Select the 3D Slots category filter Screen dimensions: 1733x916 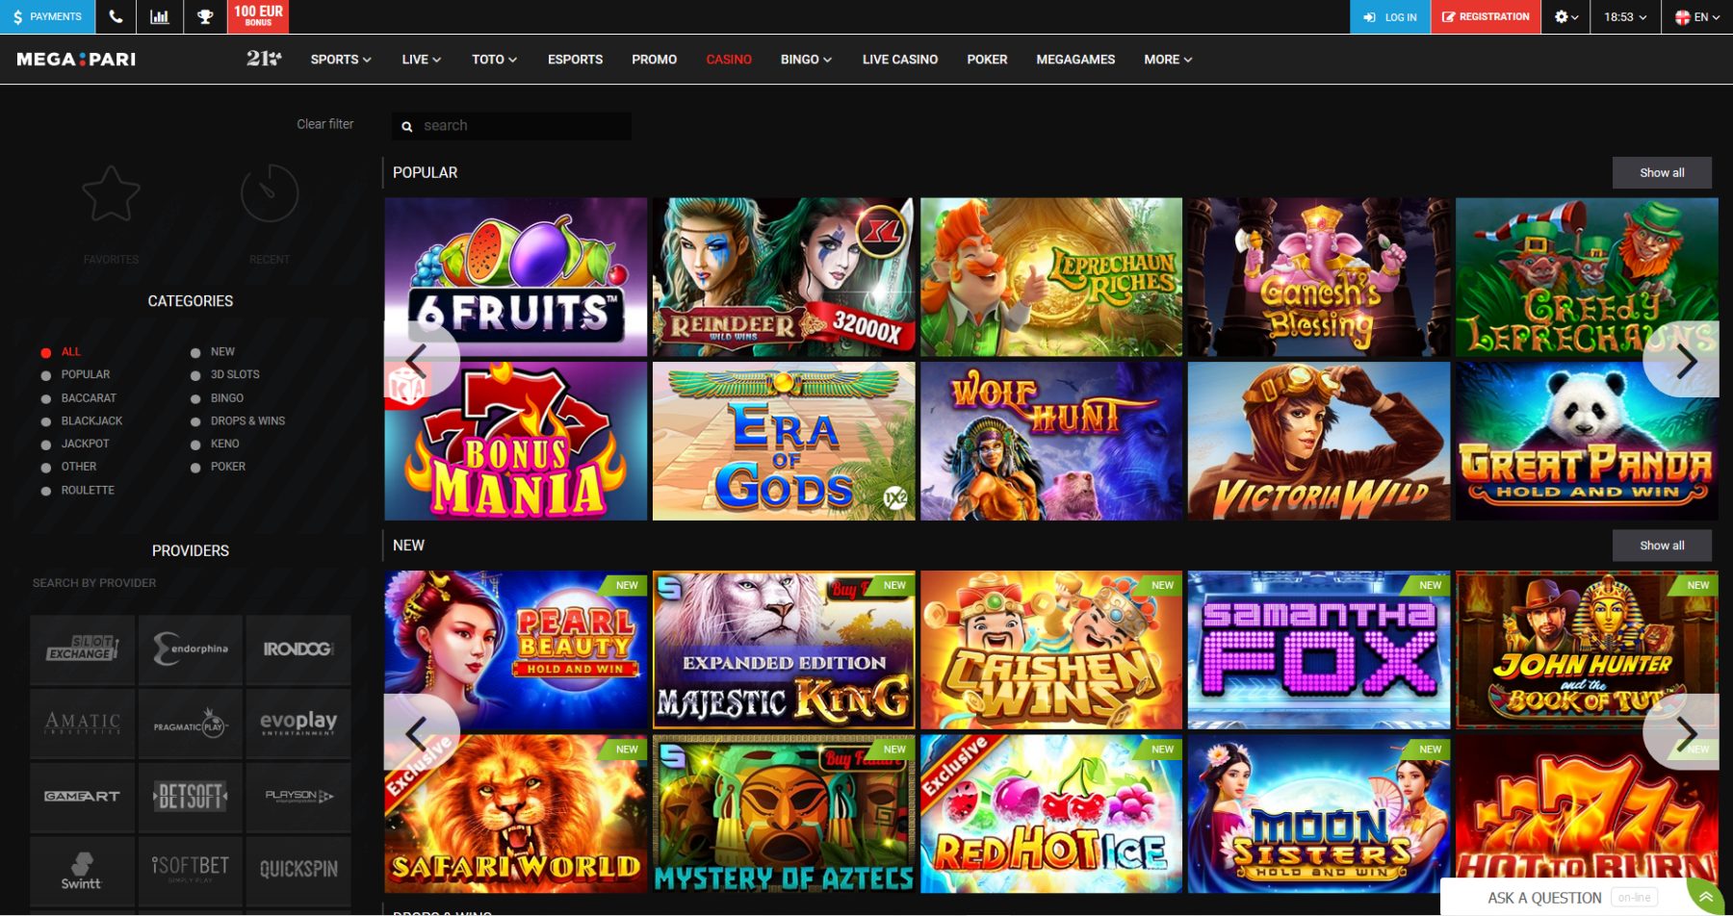[x=195, y=375]
